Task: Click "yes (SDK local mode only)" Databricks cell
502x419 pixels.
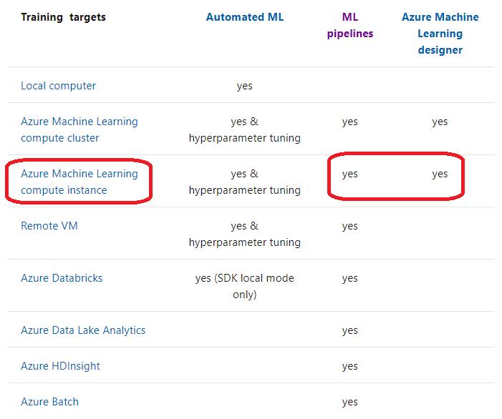Action: click(x=244, y=286)
